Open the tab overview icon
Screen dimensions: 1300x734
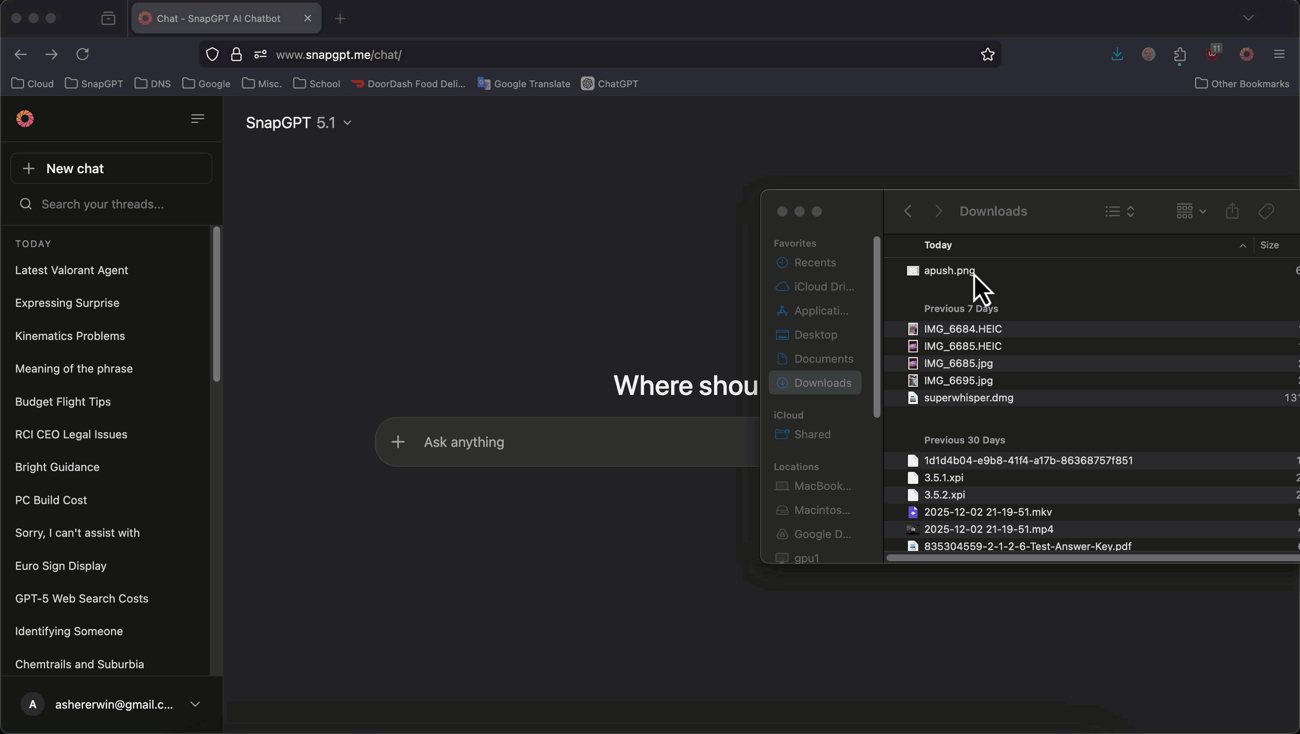point(108,18)
